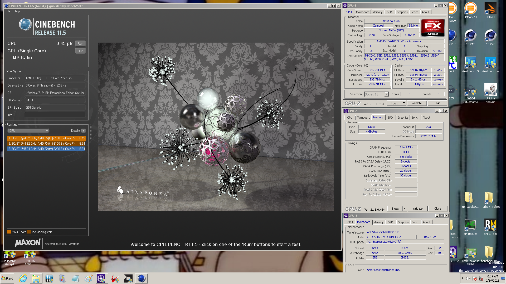Click the Cinebench rendered scene image
Screen dimensions: 506x284
pos(216,126)
